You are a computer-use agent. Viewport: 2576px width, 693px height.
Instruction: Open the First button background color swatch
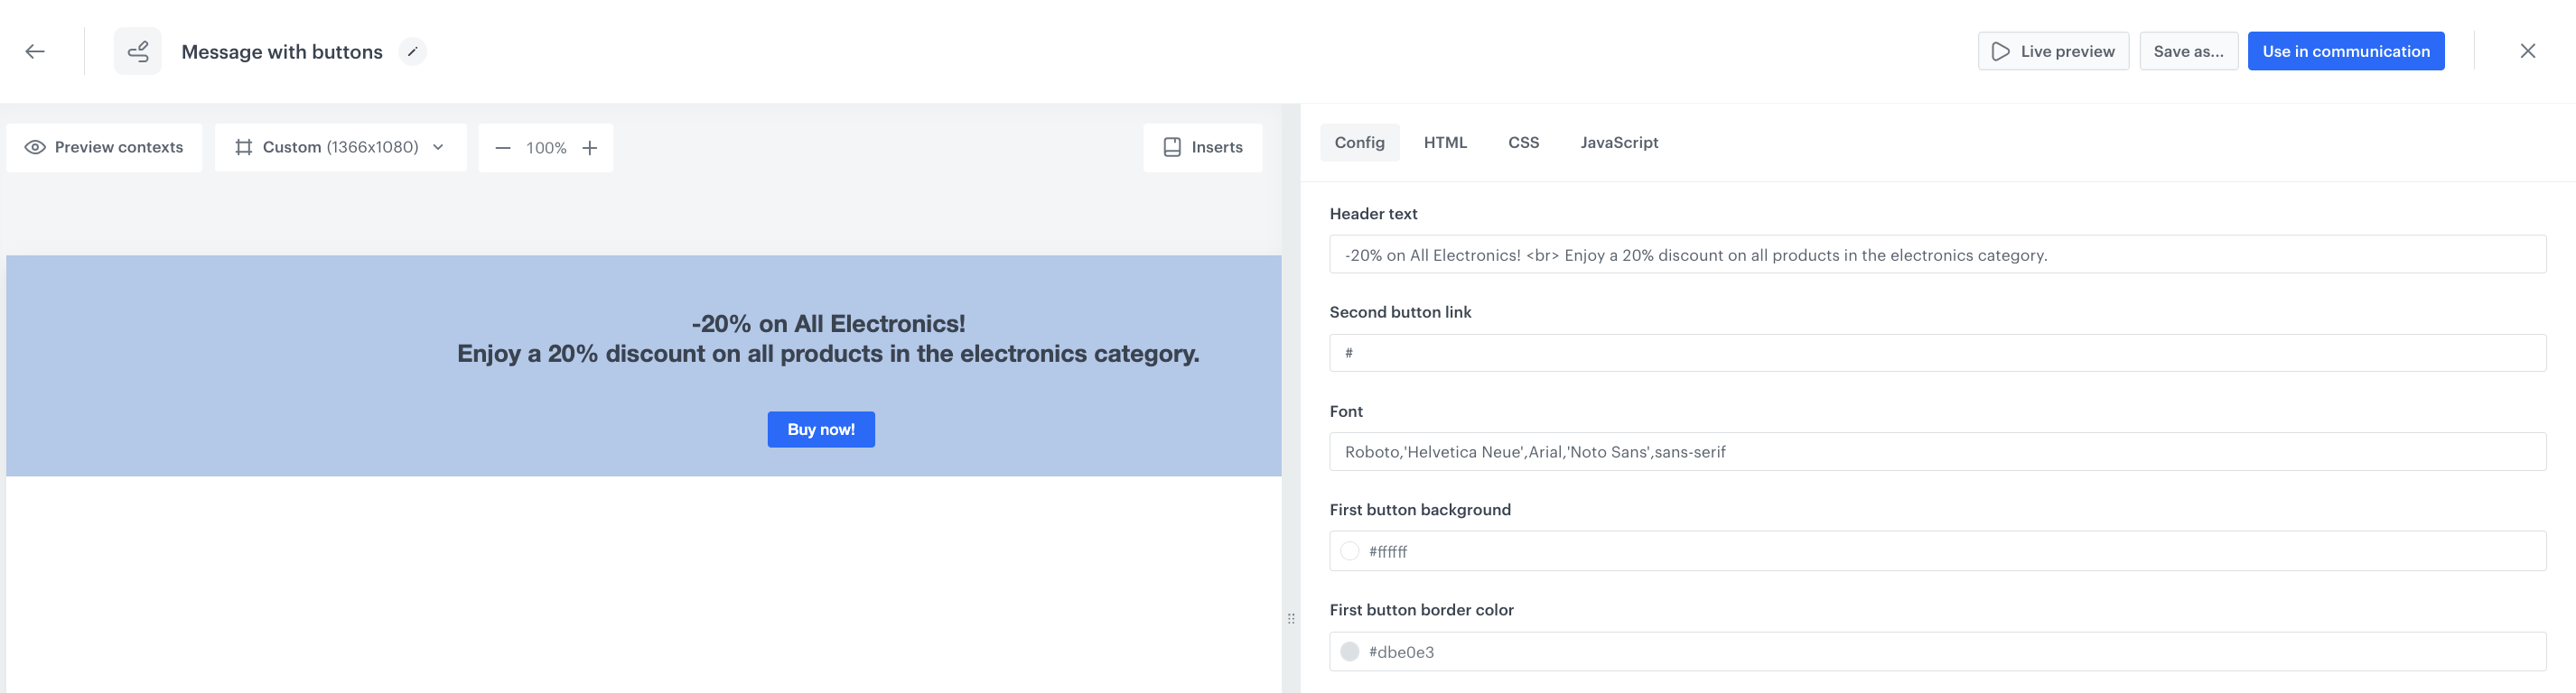(1349, 551)
